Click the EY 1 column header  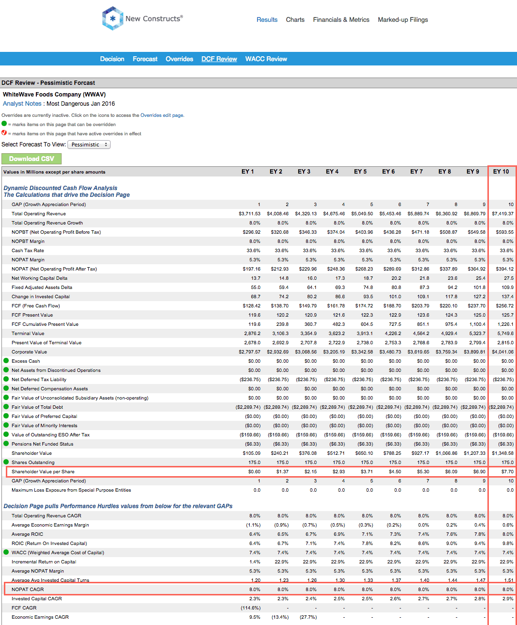click(x=248, y=172)
